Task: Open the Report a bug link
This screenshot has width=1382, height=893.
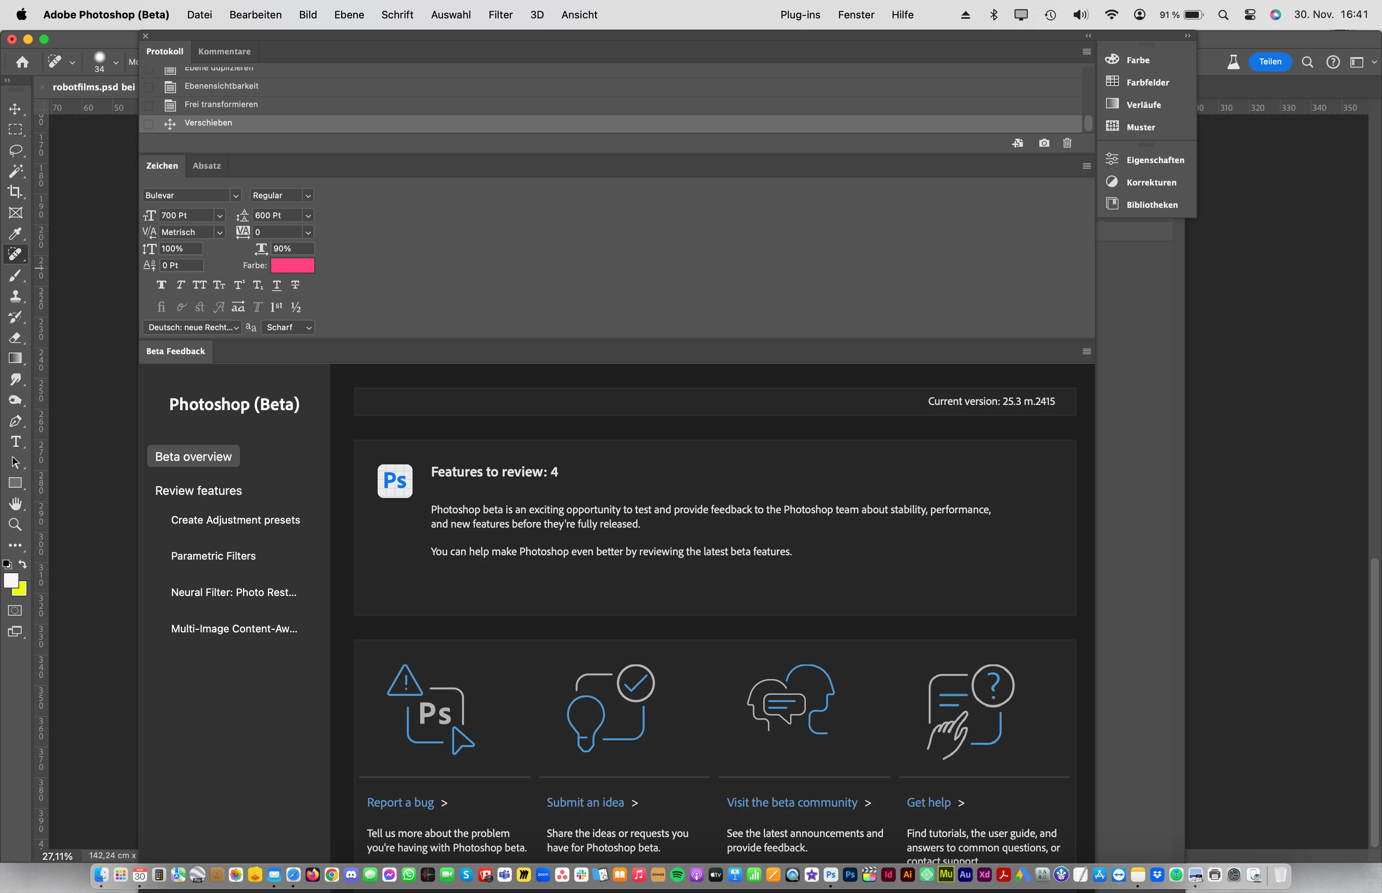Action: (x=400, y=803)
